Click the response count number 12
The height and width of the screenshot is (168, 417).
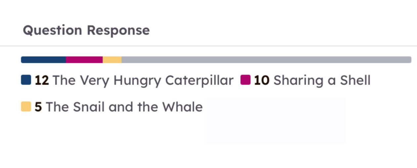point(42,80)
